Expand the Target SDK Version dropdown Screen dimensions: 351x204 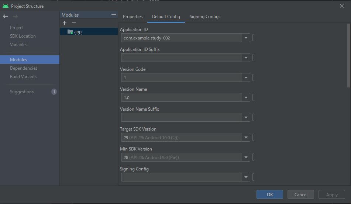pyautogui.click(x=246, y=137)
